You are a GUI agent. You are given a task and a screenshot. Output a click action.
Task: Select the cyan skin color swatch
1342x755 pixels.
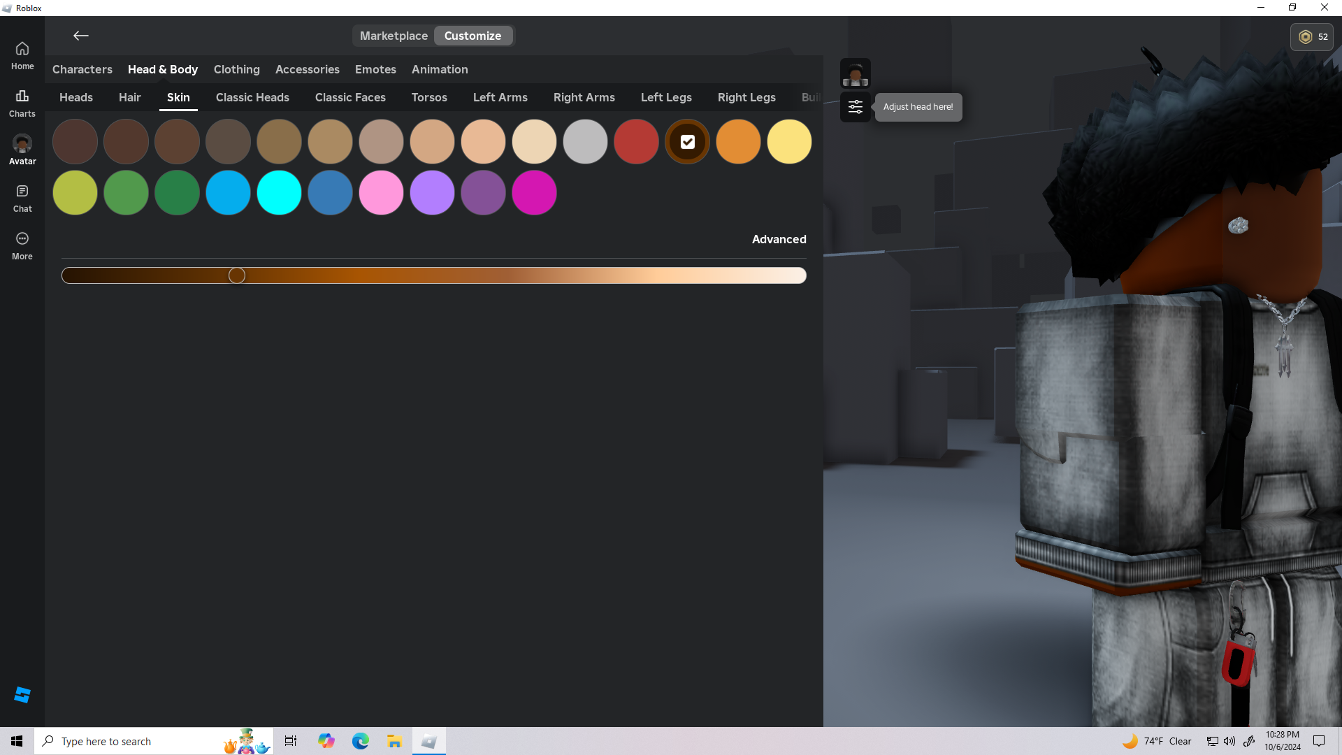(279, 192)
